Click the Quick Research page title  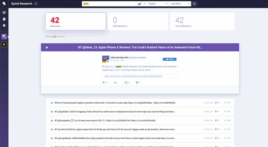point(22,3)
